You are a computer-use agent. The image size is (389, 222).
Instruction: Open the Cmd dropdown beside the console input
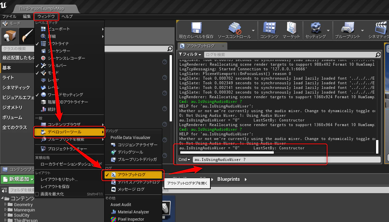click(184, 160)
